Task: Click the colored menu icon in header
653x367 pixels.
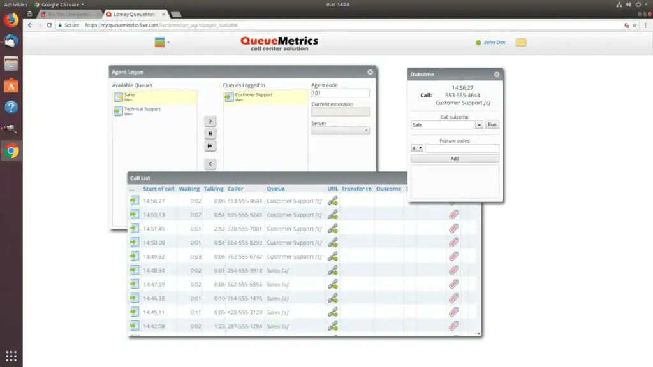Action: pyautogui.click(x=159, y=42)
